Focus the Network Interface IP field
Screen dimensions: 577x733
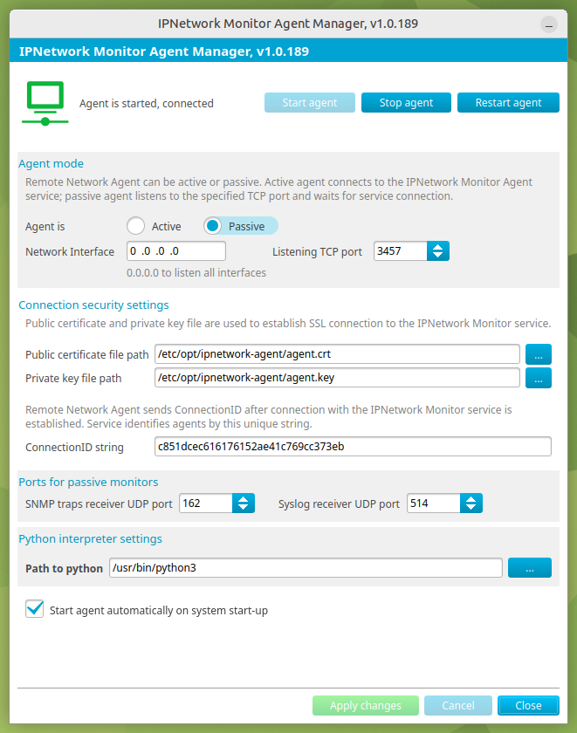(176, 251)
